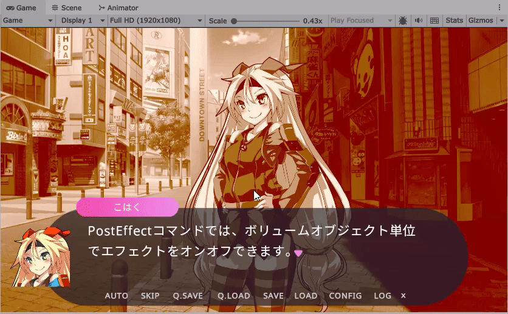Switch to the Animator tab
This screenshot has height=314, width=508.
pyautogui.click(x=118, y=8)
